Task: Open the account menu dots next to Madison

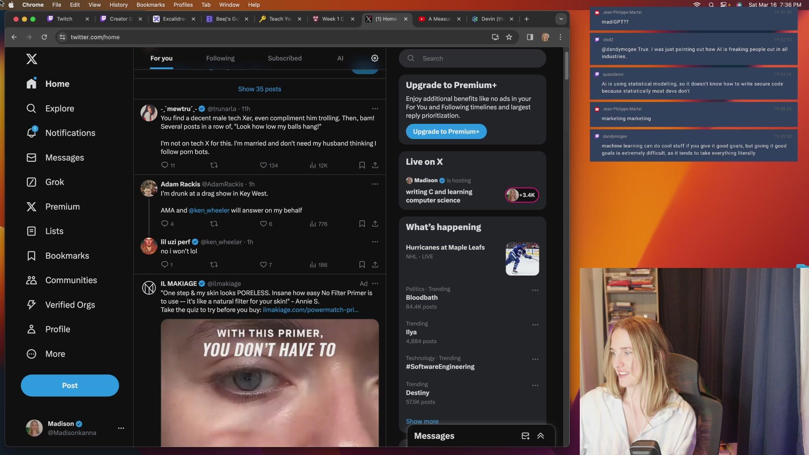Action: (x=121, y=428)
